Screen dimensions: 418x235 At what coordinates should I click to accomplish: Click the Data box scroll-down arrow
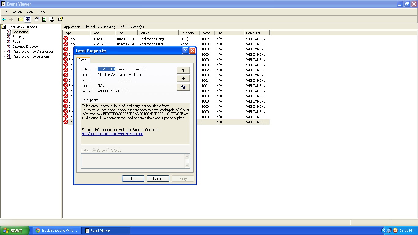(187, 166)
